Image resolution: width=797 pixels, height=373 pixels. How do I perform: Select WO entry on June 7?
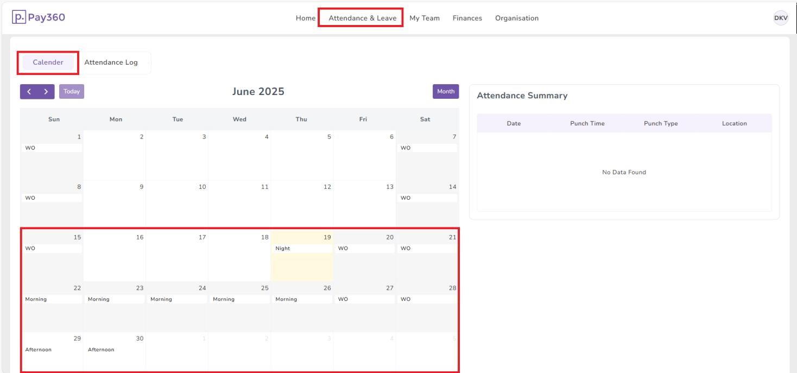(428, 148)
